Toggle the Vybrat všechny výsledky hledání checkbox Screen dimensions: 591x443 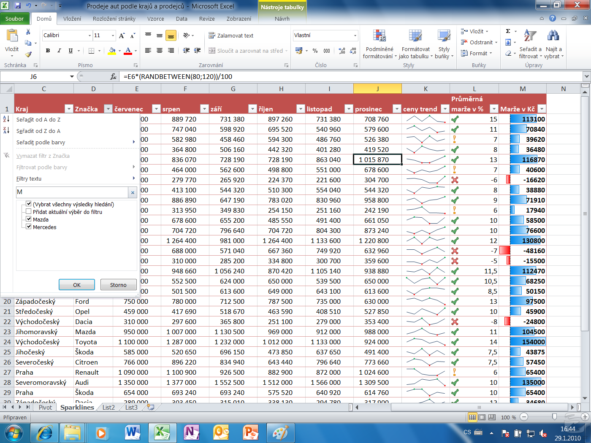[29, 204]
